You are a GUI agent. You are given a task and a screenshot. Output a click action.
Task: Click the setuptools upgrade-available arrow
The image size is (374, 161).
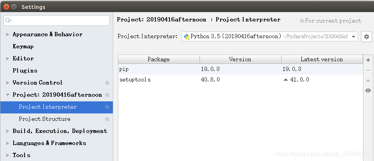point(285,80)
